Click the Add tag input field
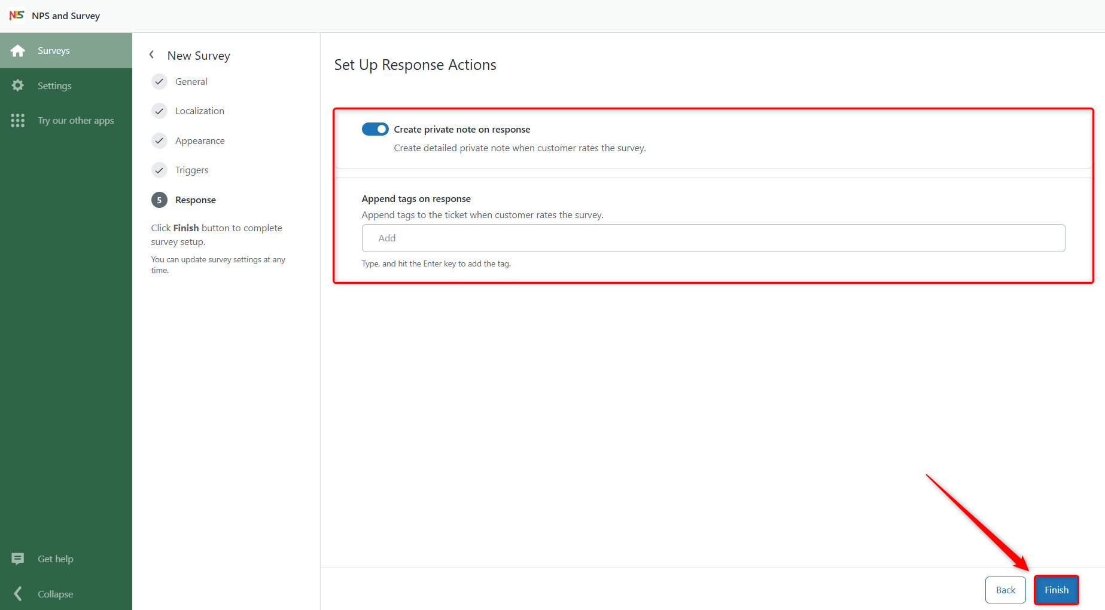Screen dimensions: 1105x610 coord(713,238)
